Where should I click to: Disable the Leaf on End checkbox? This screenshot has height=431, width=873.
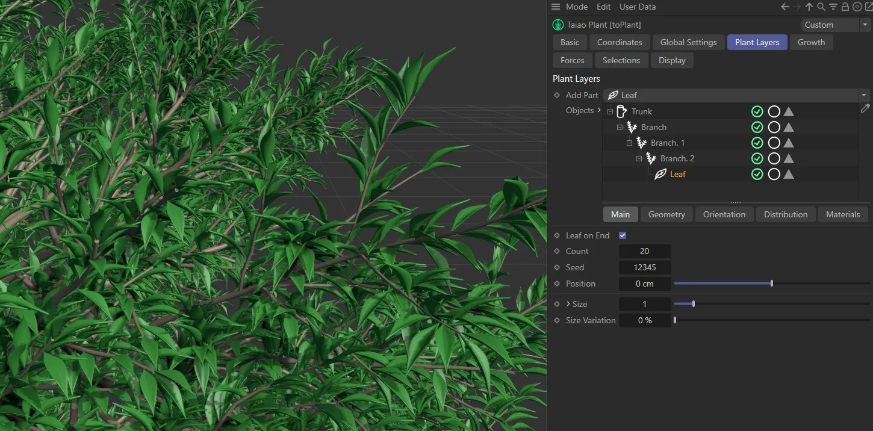click(x=623, y=235)
